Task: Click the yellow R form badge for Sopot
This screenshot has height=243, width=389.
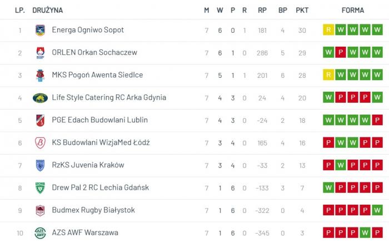Action: (x=328, y=30)
